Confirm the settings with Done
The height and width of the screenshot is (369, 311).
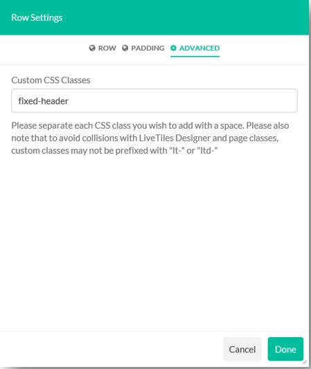point(285,349)
